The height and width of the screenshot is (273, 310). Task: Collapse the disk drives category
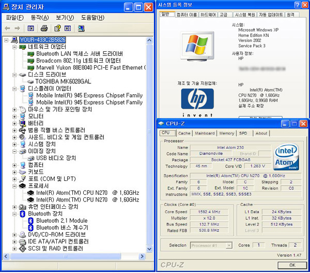(x=14, y=75)
